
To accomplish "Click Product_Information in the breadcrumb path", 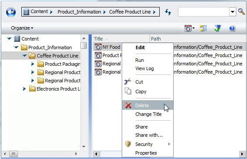I will [x=79, y=12].
